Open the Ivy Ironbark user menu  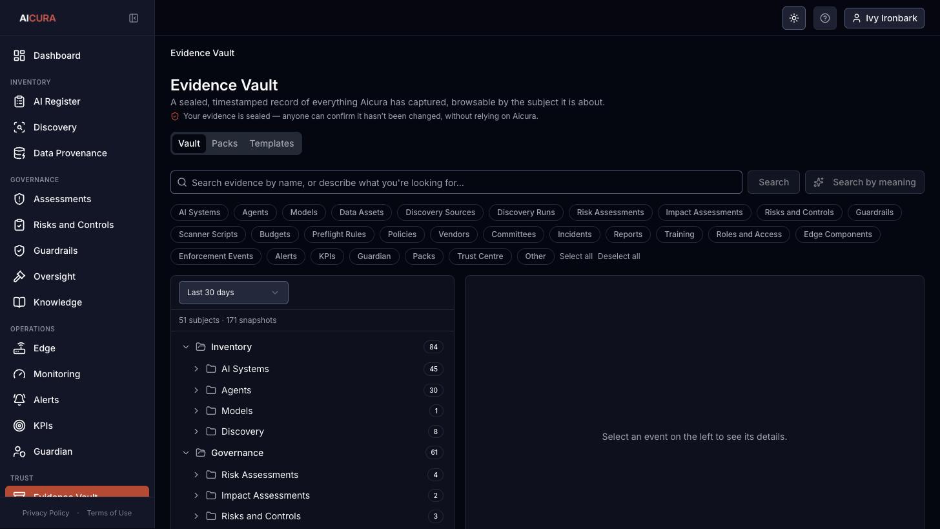[884, 18]
